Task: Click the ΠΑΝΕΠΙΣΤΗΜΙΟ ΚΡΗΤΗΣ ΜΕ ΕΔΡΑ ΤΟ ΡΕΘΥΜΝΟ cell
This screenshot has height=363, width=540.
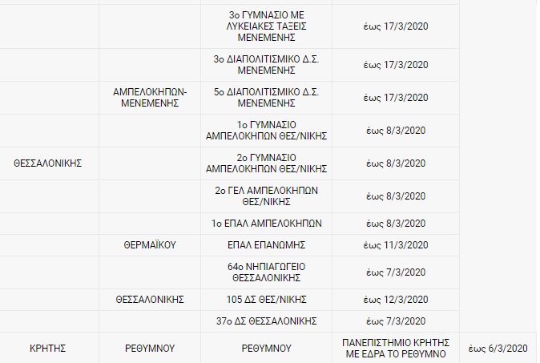Action: pos(396,349)
